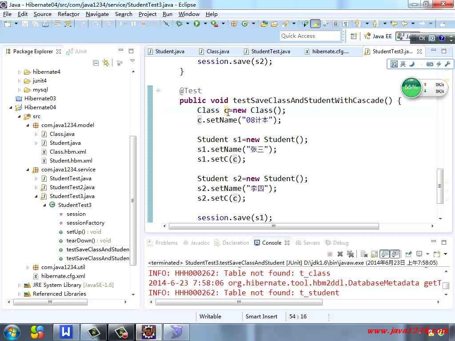Click the editor vertical scrollbar thumb

coord(440,186)
